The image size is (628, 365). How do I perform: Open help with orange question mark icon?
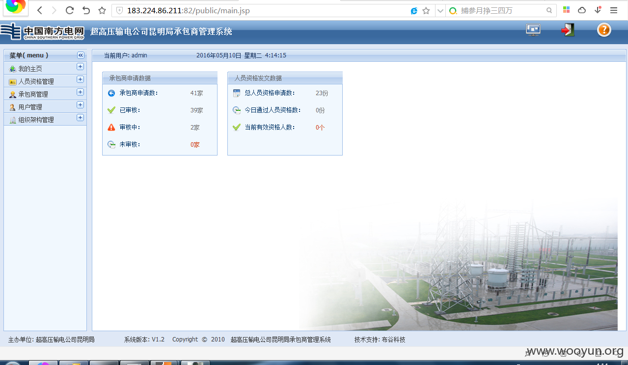(x=604, y=30)
